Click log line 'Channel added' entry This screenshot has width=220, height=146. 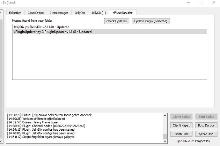click(x=46, y=126)
